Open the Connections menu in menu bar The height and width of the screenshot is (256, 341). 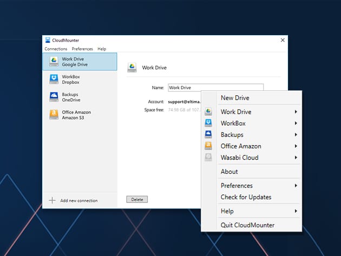(56, 49)
